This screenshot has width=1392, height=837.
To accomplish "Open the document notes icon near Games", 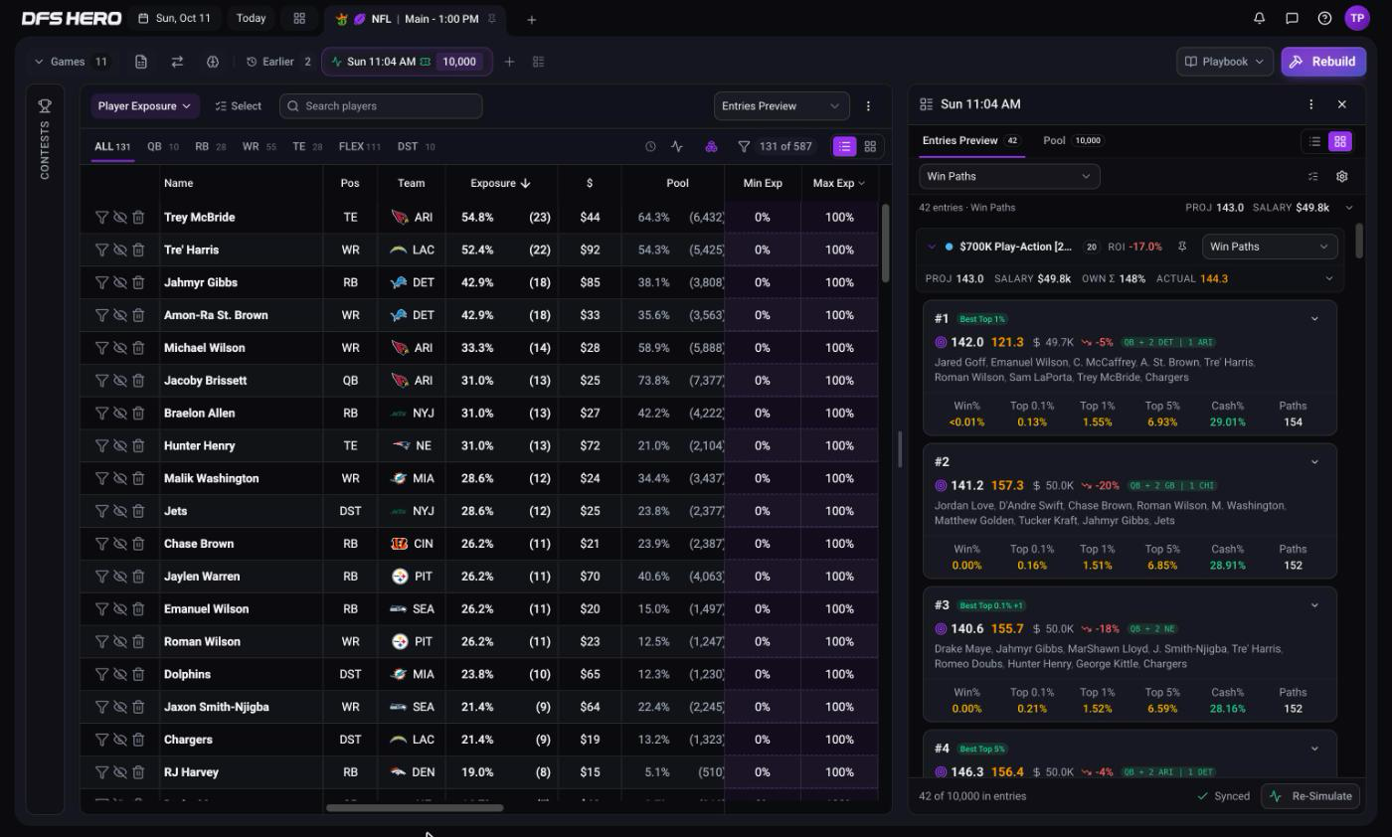I will click(x=141, y=62).
